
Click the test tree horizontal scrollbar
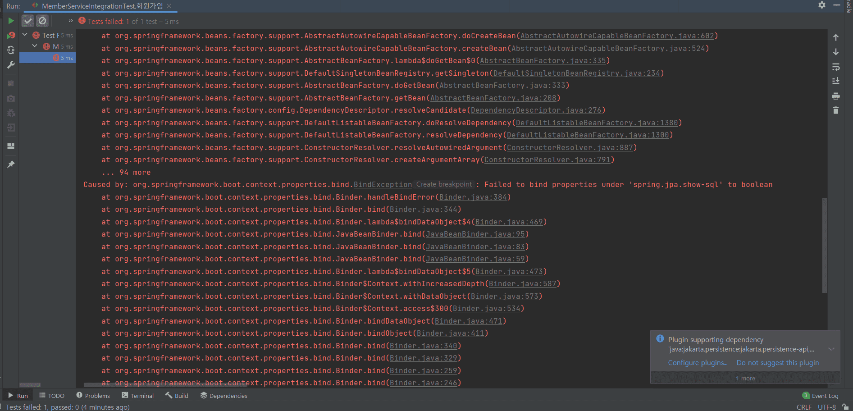point(30,385)
